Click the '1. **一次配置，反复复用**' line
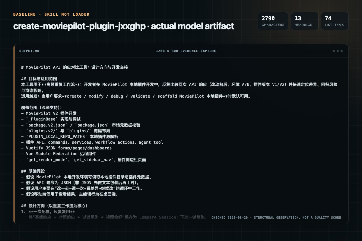The height and width of the screenshot is (241, 362). tap(48, 211)
